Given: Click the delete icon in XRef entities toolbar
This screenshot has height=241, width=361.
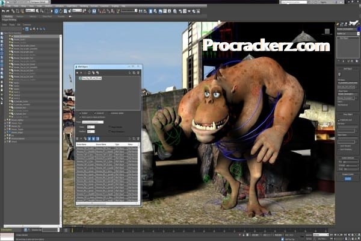Looking at the screenshot, I should tap(138, 139).
